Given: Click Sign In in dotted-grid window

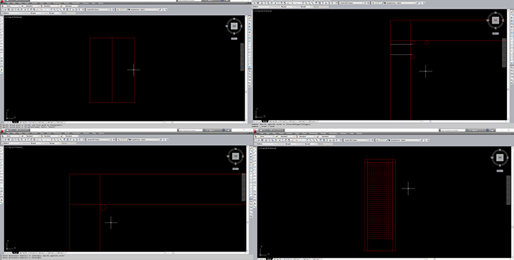Looking at the screenshot, I should [x=475, y=130].
